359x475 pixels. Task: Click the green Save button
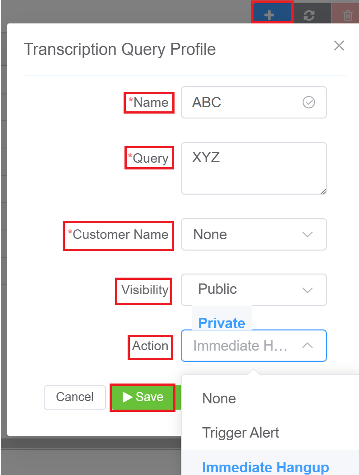pos(143,397)
